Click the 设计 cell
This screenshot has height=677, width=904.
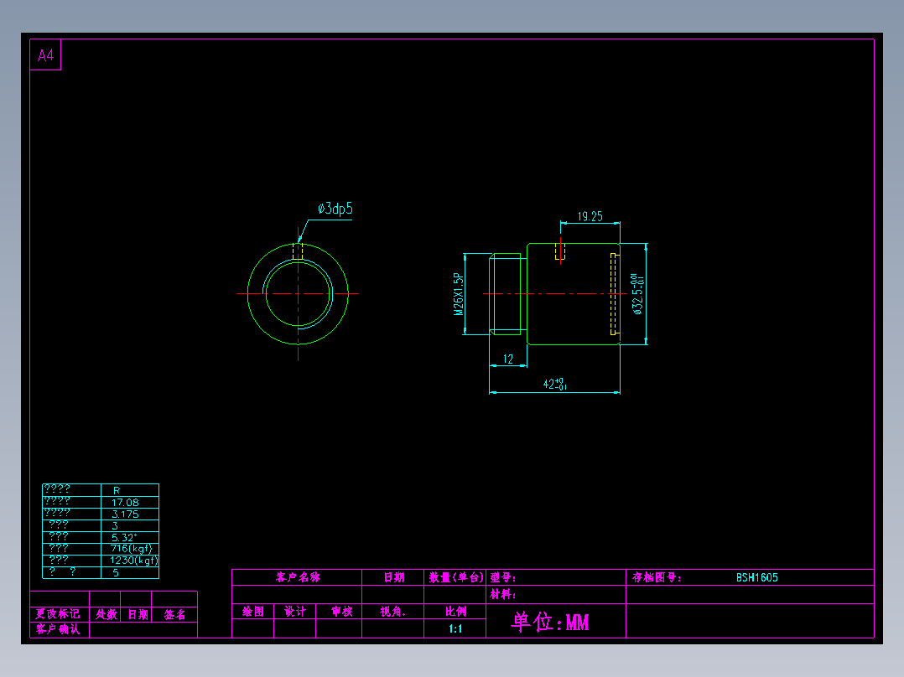pos(295,612)
